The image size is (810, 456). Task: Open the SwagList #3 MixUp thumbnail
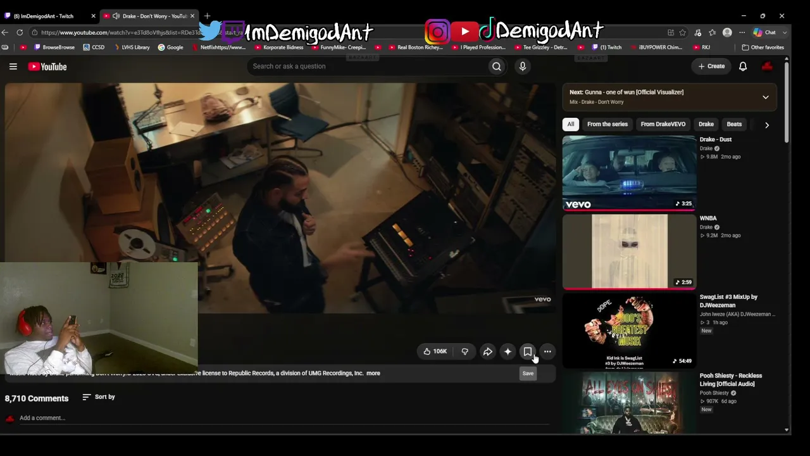coord(629,330)
